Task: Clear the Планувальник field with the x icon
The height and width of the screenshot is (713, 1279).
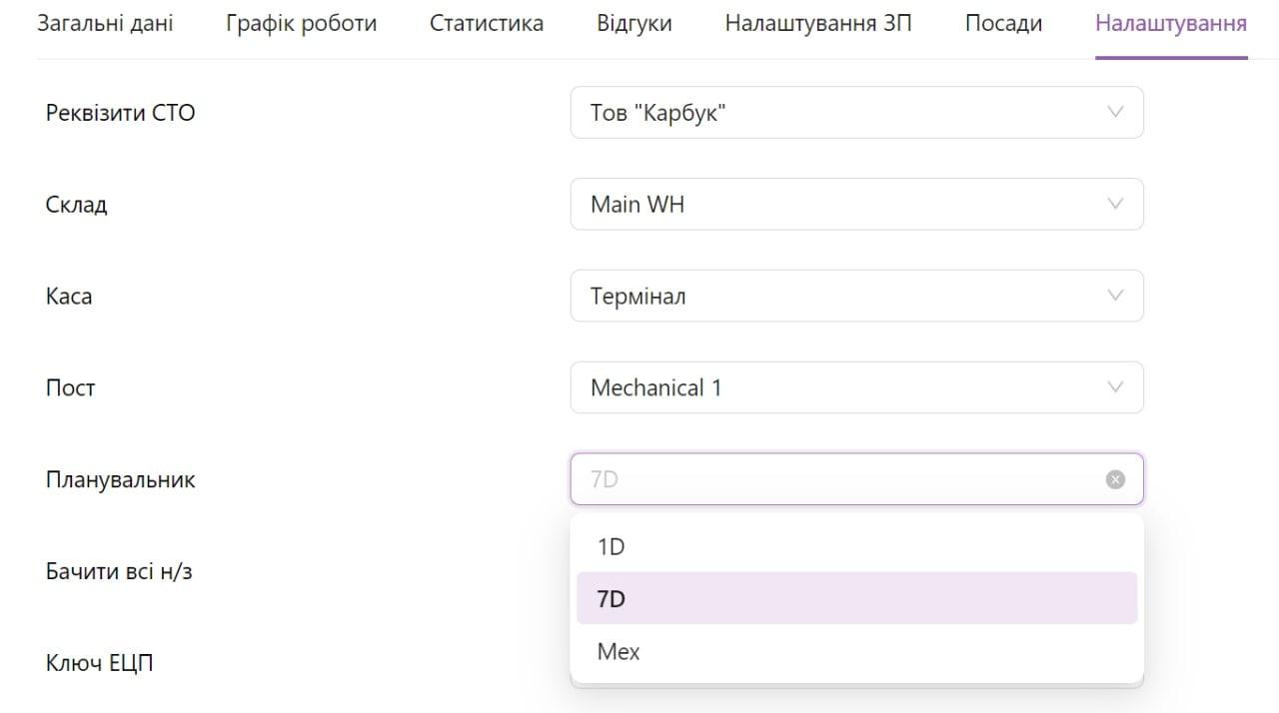Action: click(x=1115, y=479)
